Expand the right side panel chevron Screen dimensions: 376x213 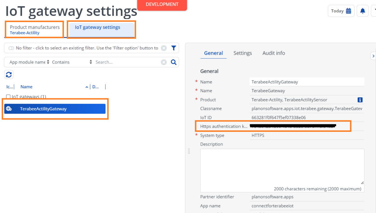[x=373, y=56]
